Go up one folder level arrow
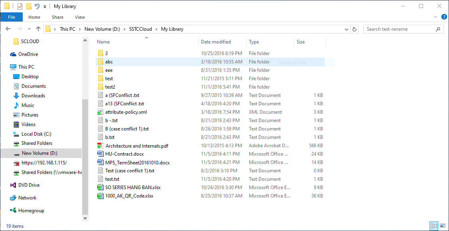Image resolution: width=449 pixels, height=231 pixels. pyautogui.click(x=38, y=29)
